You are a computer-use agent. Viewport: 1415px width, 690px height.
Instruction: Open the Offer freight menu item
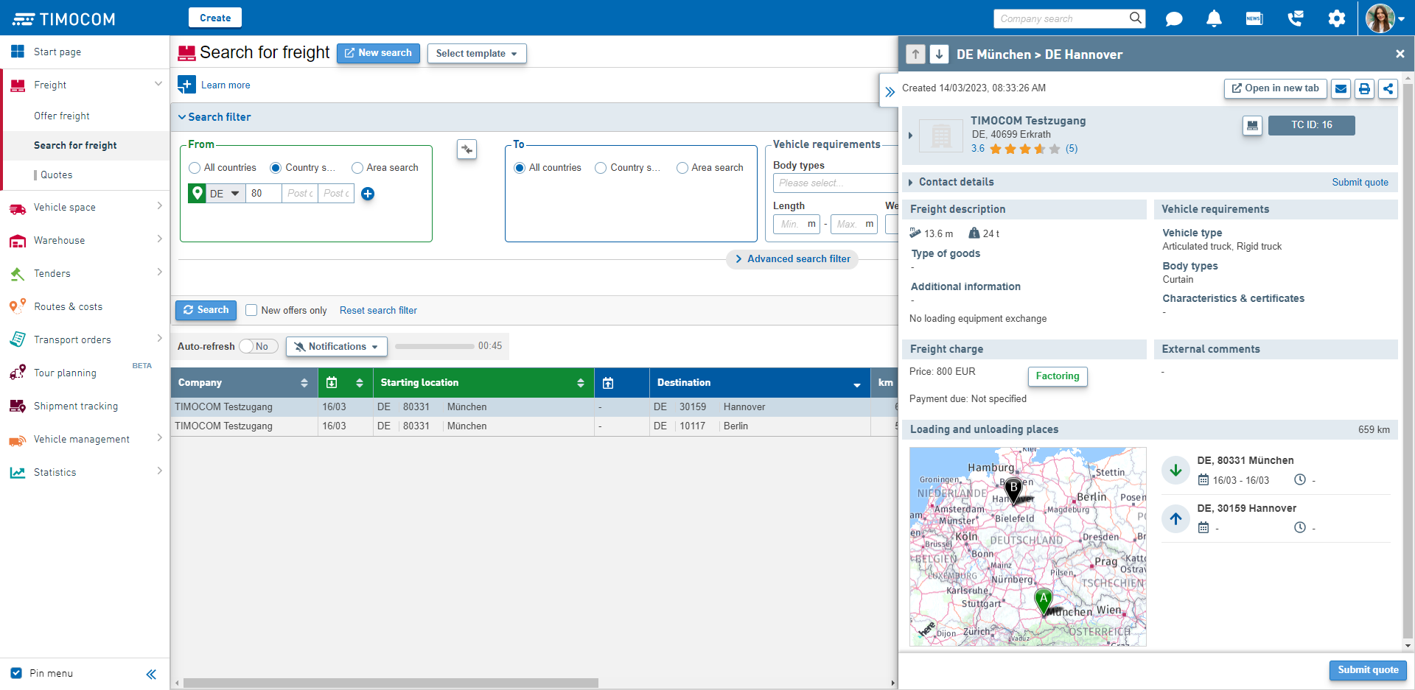pos(61,116)
